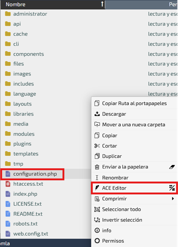Click the download icon next to Descargar
The image size is (178, 247).
(97, 114)
